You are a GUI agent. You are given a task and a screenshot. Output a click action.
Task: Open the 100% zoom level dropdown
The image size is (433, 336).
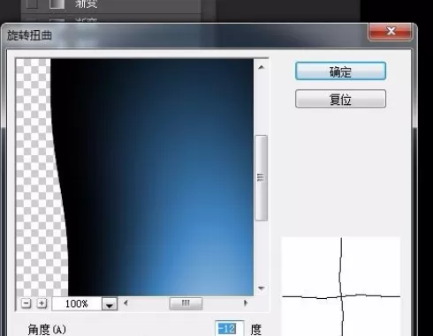point(110,304)
